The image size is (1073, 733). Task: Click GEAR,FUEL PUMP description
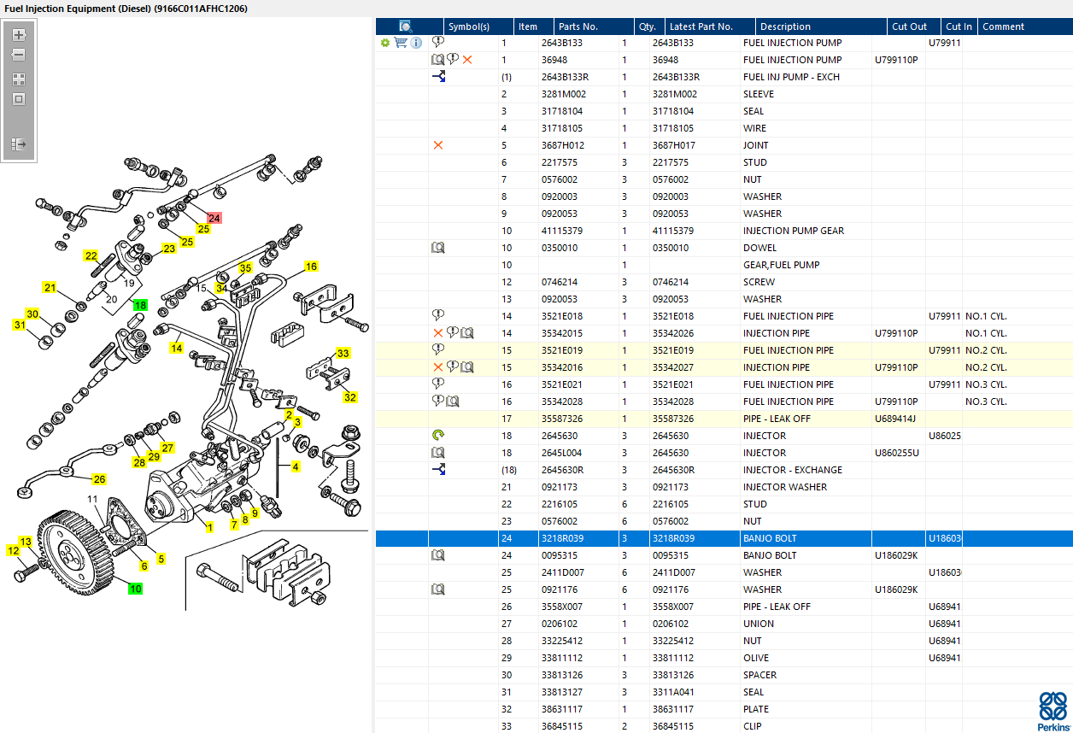click(x=782, y=265)
